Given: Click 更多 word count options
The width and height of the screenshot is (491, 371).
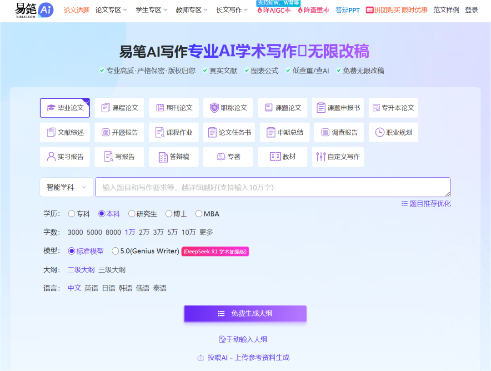Looking at the screenshot, I should (206, 232).
